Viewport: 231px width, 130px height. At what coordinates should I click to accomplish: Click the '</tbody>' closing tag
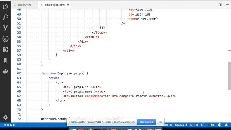pyautogui.click(x=100, y=32)
